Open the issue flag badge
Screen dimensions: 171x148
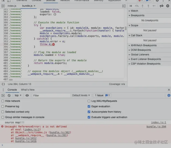102,95
